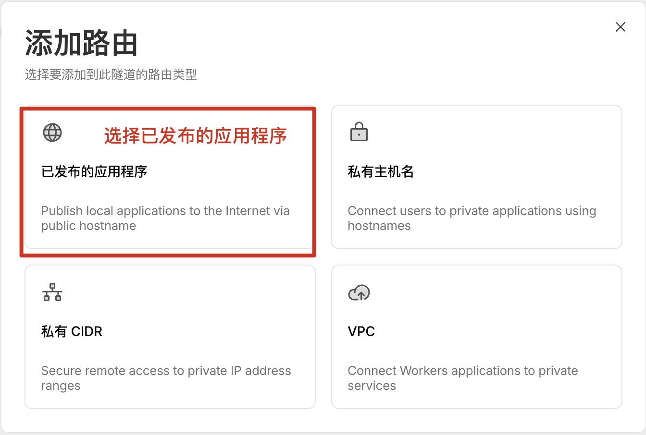Click the red annotation text 选择已发布的应用程序

click(194, 136)
